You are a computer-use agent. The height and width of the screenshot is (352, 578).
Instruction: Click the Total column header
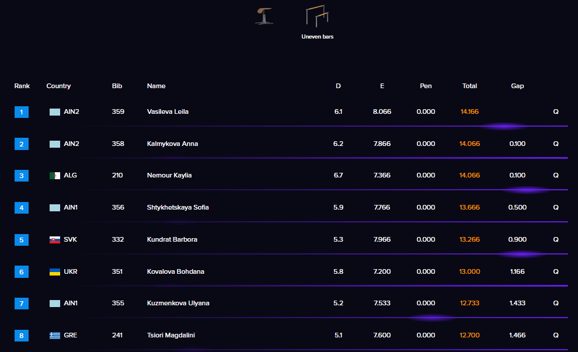tap(469, 86)
